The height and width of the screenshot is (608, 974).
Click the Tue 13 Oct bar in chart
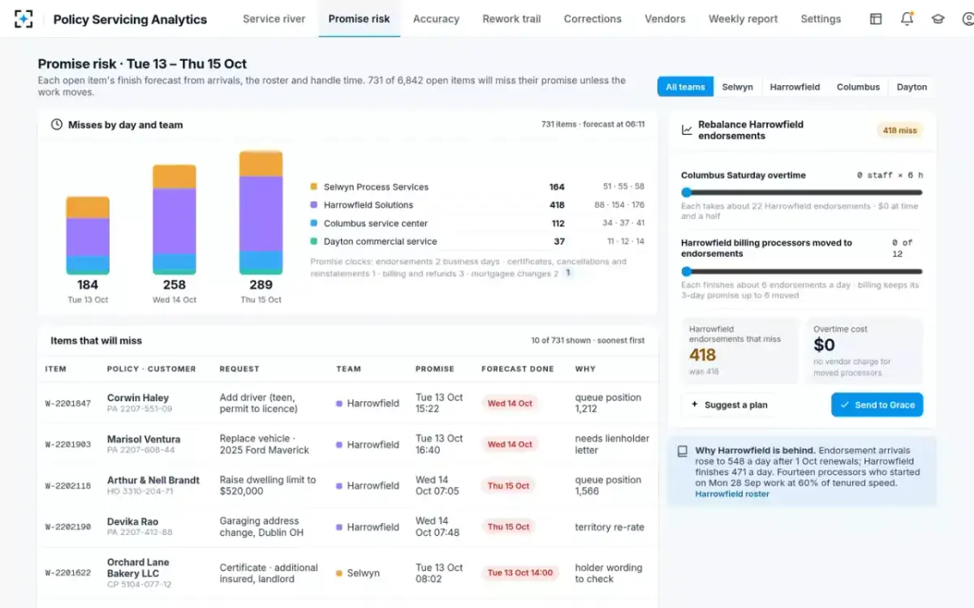[88, 235]
